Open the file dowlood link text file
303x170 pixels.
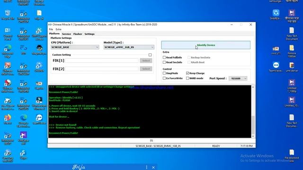[x=292, y=155]
